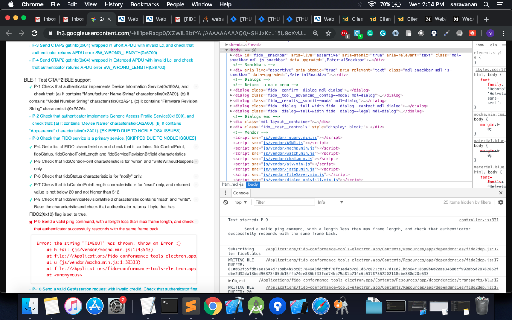Click the Chrome address bar URL
The height and width of the screenshot is (320, 512).
[182, 33]
